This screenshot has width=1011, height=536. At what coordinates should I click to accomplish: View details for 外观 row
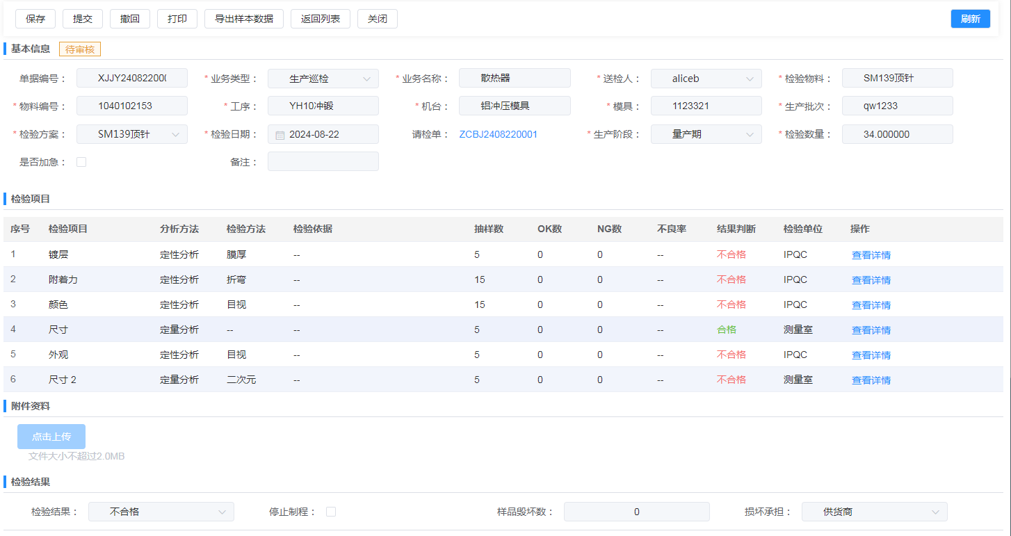(x=871, y=355)
